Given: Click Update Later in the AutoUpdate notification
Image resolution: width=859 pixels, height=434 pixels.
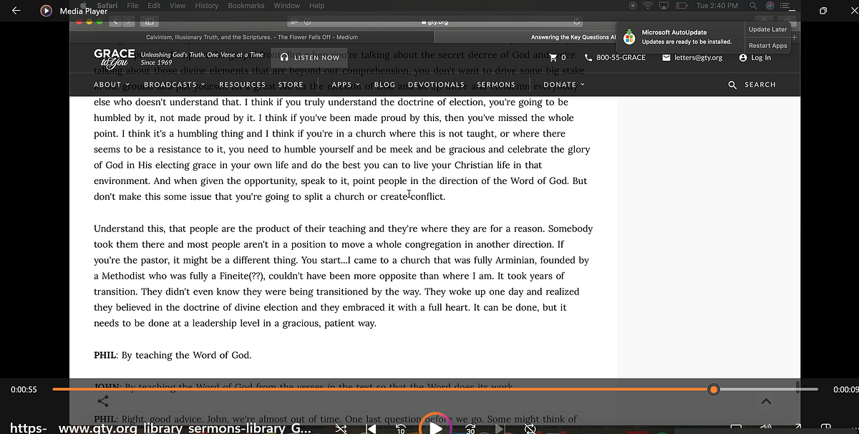Looking at the screenshot, I should click(768, 29).
